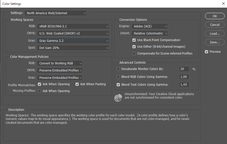Choose a conversion Engine from dropdown

150,26
